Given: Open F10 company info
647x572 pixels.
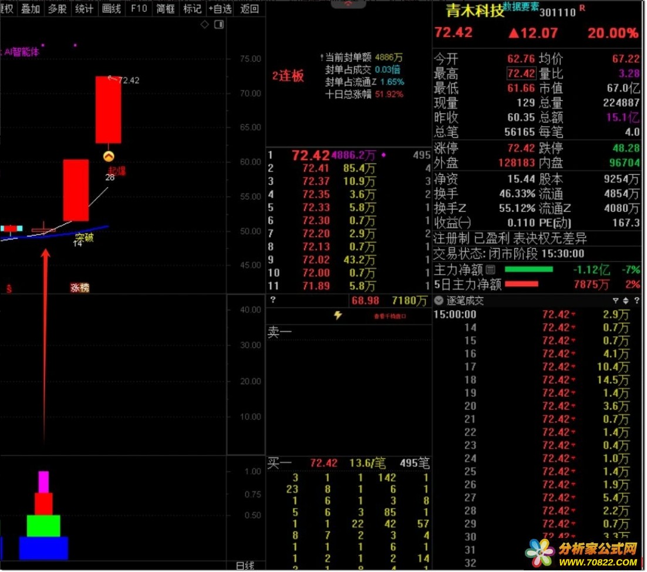Looking at the screenshot, I should 139,8.
